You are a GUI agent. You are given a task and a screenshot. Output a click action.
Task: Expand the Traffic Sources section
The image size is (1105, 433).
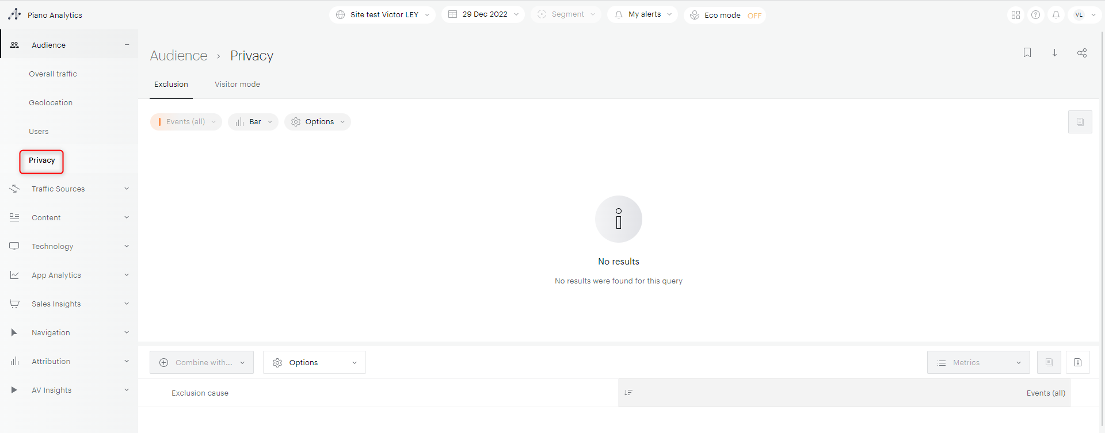(x=127, y=189)
